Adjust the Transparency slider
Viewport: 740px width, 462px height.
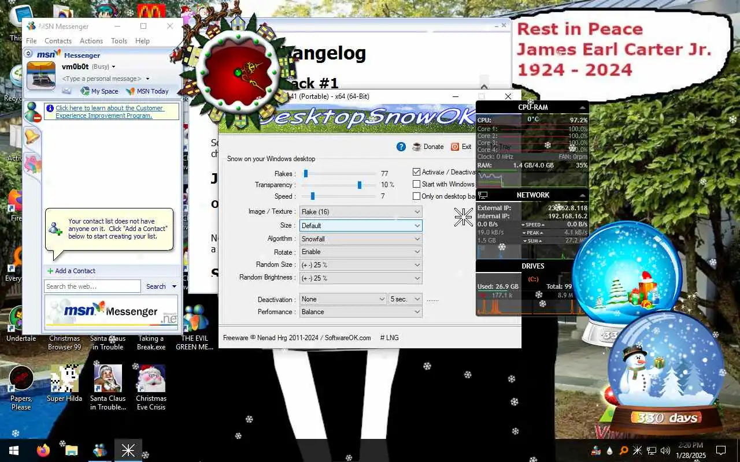pos(338,185)
